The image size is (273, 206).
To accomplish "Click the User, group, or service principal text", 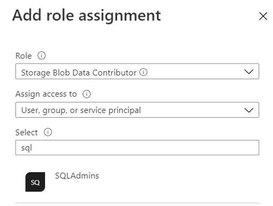I will pos(81,110).
